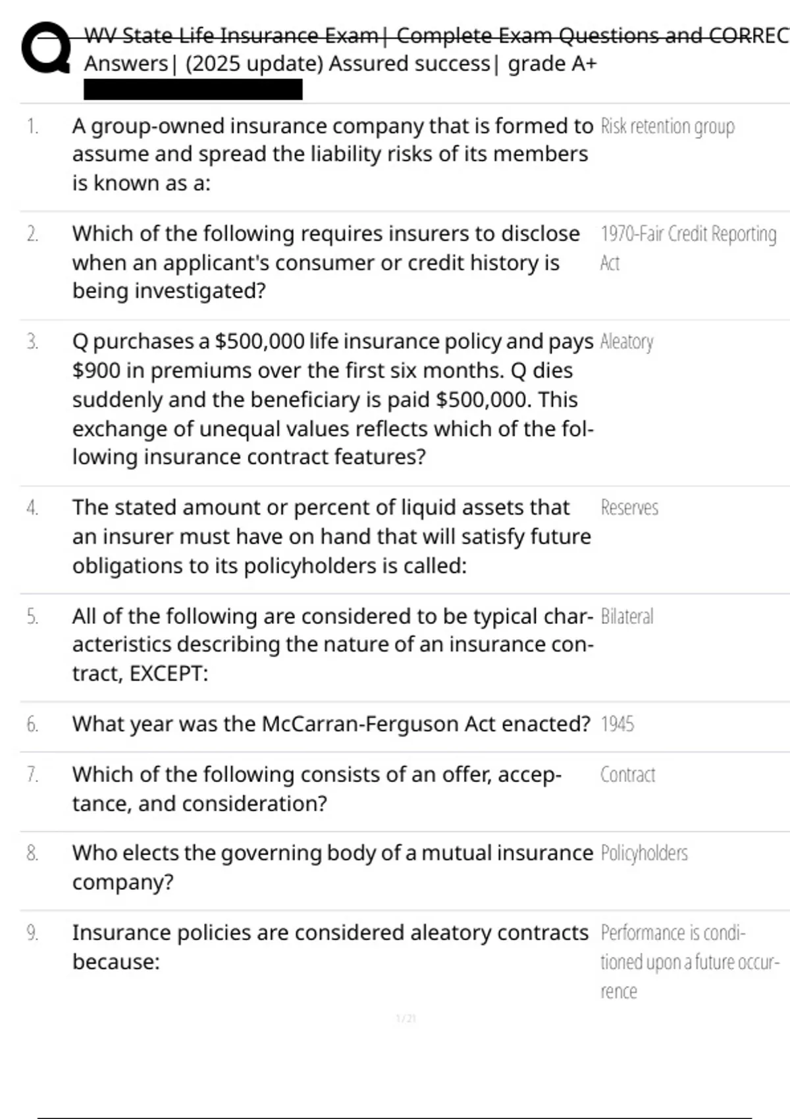Viewport: 790px width, 1119px height.
Task: Select the "Policyholders" answer text
Action: pos(644,853)
